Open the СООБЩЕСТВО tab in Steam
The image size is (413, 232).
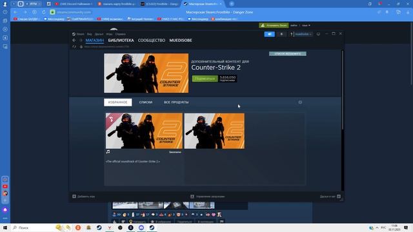click(152, 40)
